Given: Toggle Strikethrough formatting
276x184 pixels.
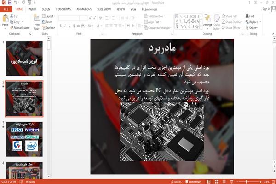Looking at the screenshot, I should tap(79, 26).
